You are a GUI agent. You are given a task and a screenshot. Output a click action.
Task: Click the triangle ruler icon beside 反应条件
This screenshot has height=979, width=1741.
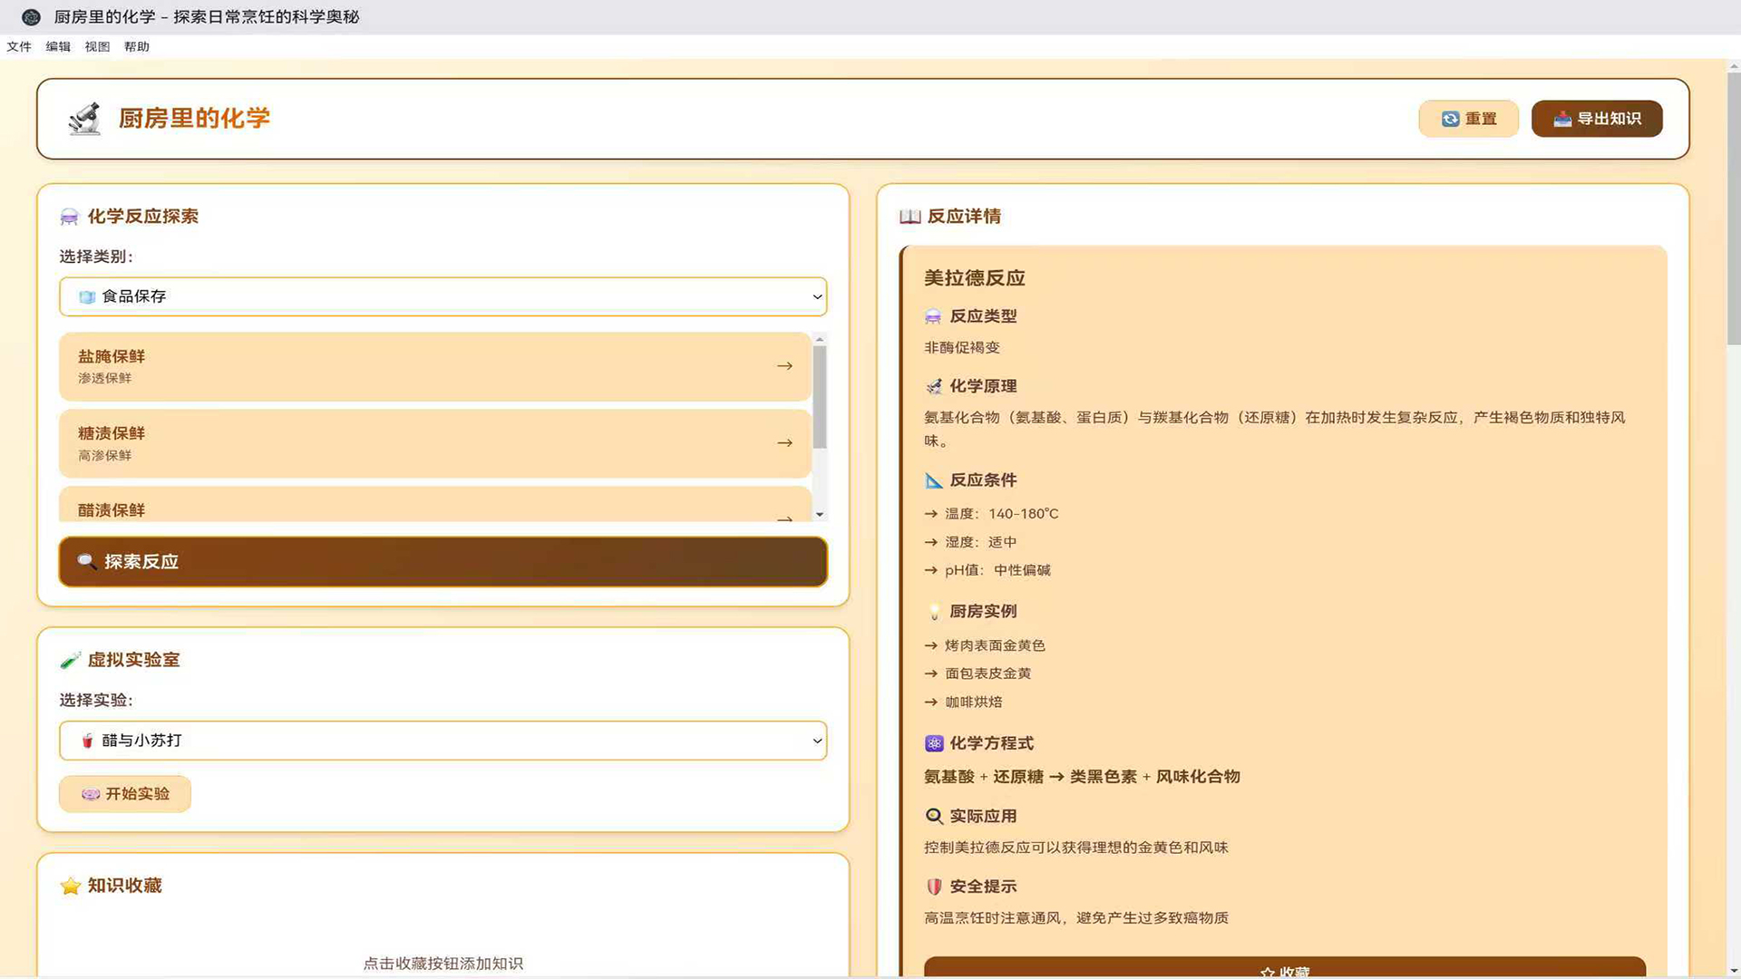pos(933,480)
